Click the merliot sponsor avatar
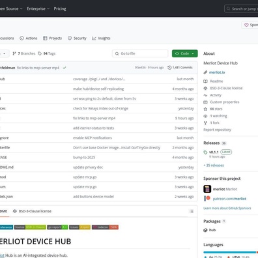This screenshot has height=258, width=258. [207, 189]
